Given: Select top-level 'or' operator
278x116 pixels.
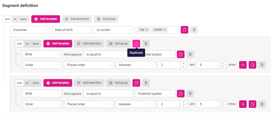Looking at the screenshot, I should click(x=15, y=19).
